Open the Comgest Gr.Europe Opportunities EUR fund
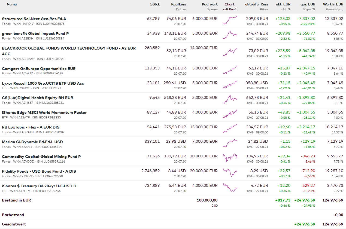 (x=39, y=69)
